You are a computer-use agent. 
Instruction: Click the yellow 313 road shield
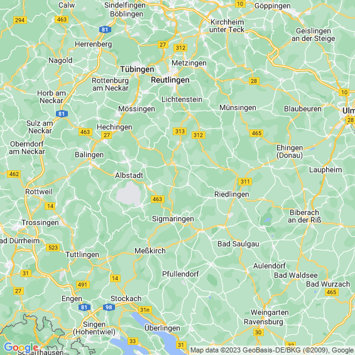180,131
